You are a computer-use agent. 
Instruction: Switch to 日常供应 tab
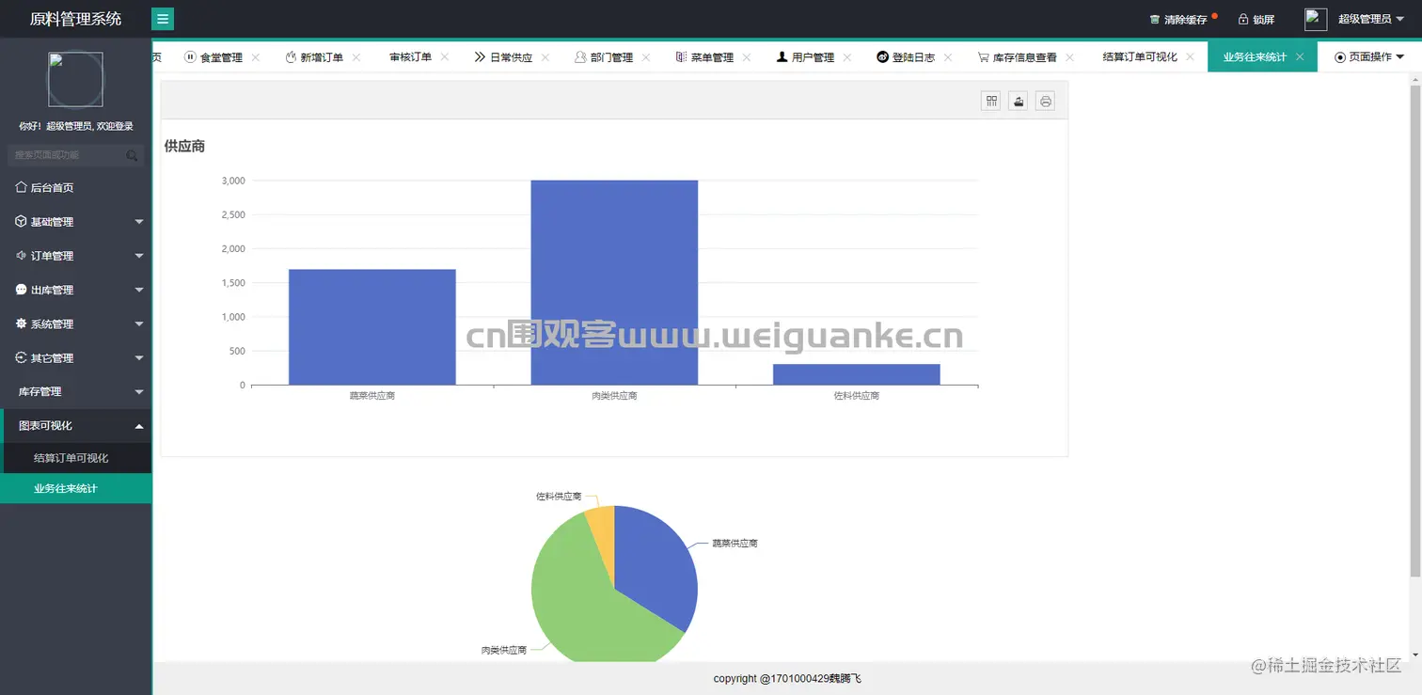click(x=503, y=57)
